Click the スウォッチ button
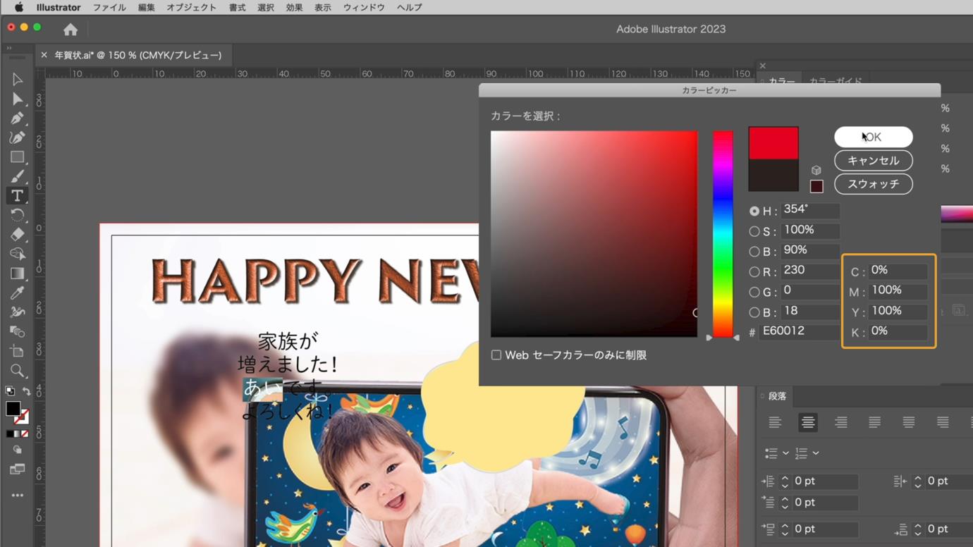 coord(873,184)
